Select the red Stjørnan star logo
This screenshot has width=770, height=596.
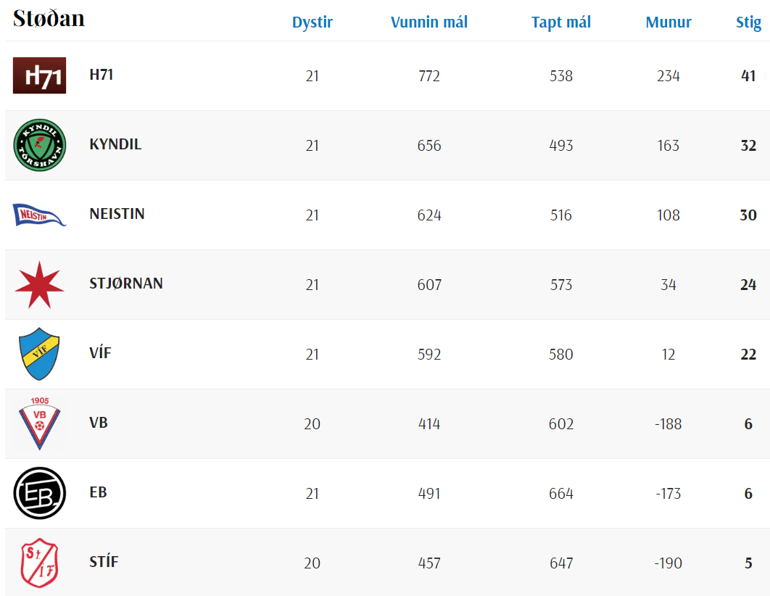tap(39, 285)
